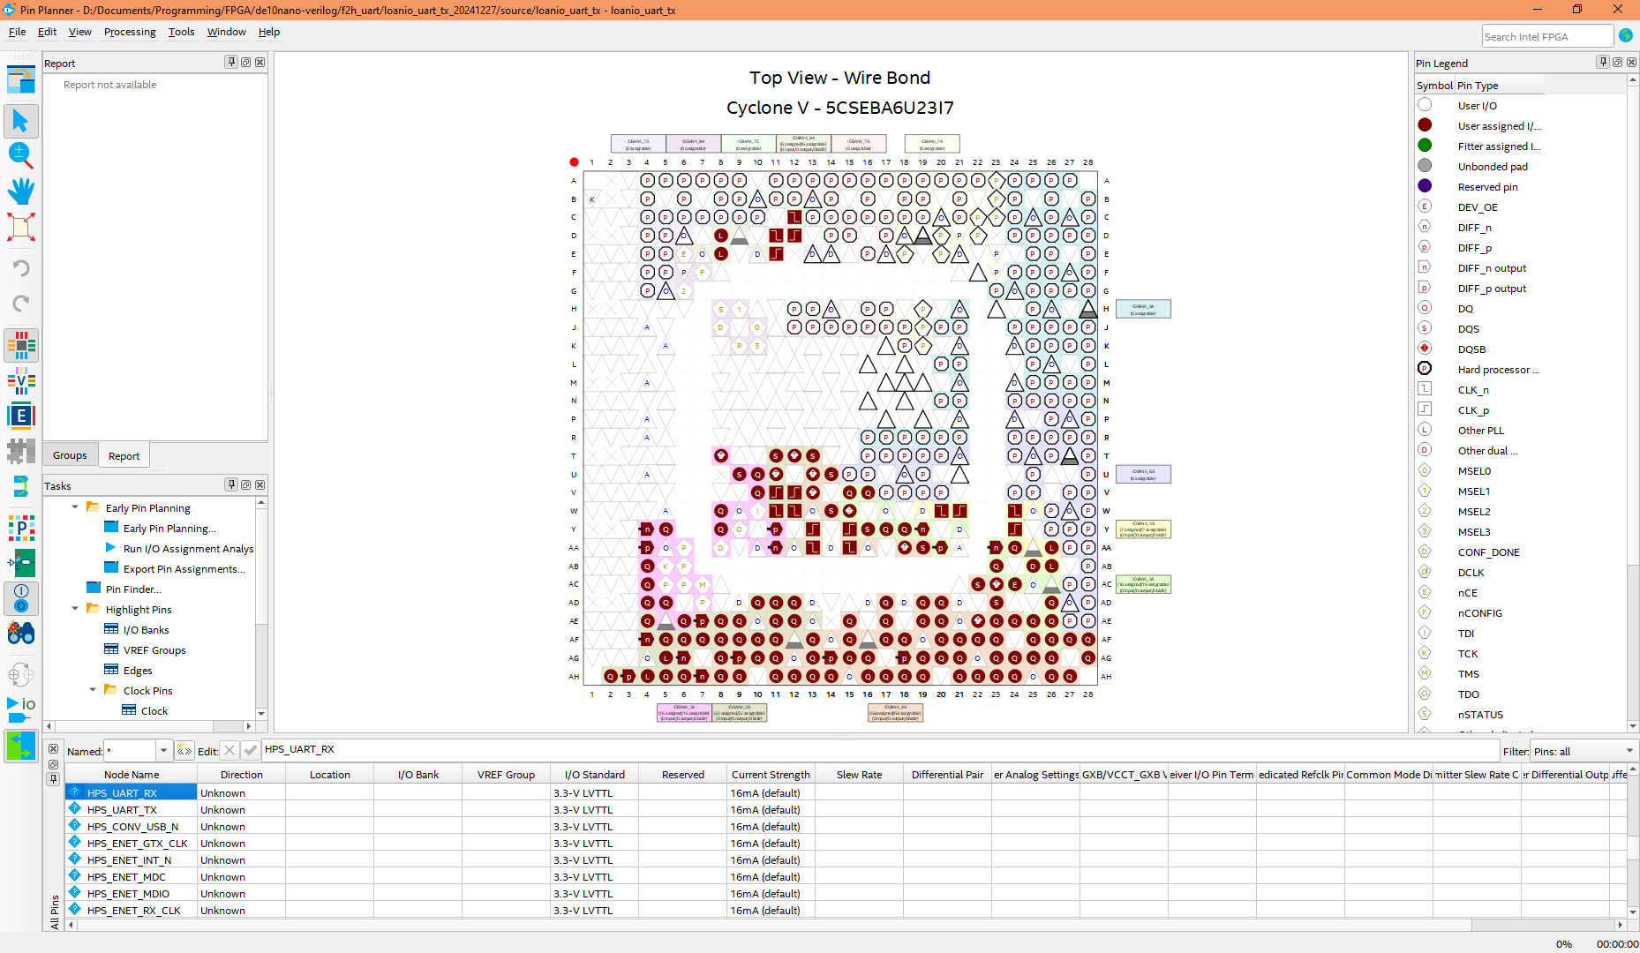Image resolution: width=1640 pixels, height=953 pixels.
Task: Open Export Pin Assignments task
Action: pyautogui.click(x=184, y=569)
